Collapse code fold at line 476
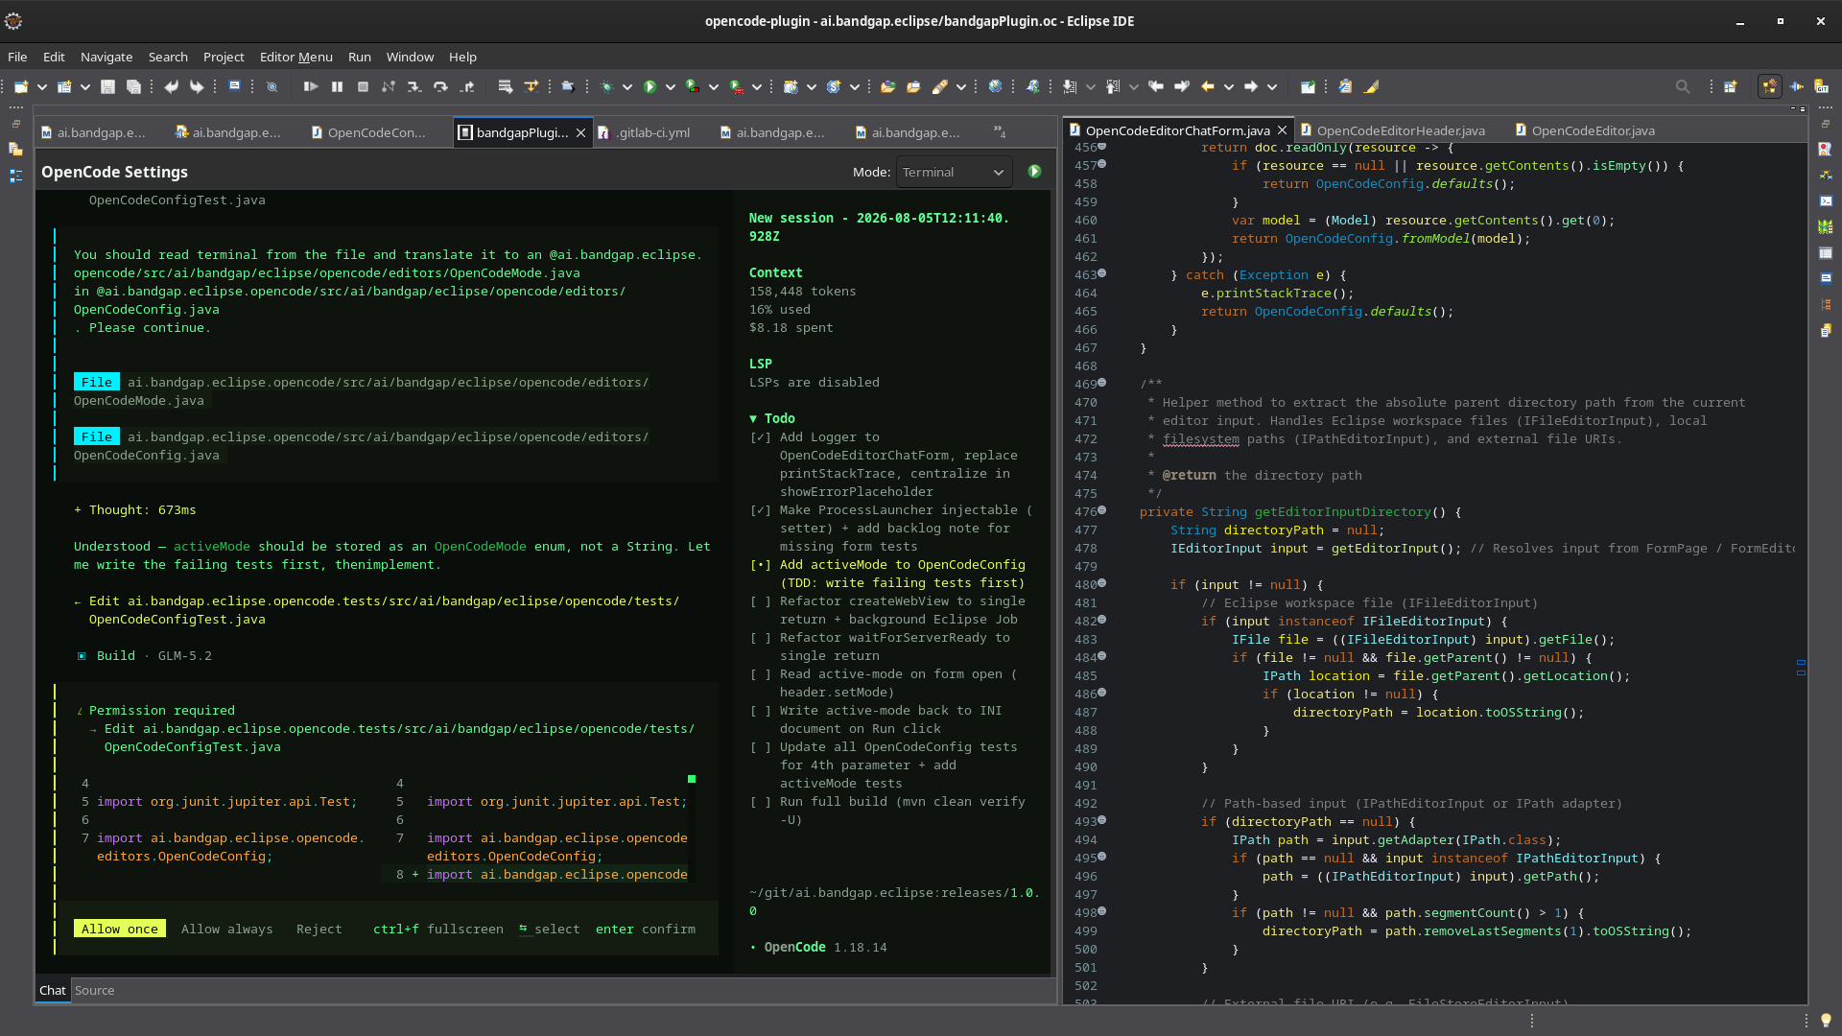 click(1102, 510)
